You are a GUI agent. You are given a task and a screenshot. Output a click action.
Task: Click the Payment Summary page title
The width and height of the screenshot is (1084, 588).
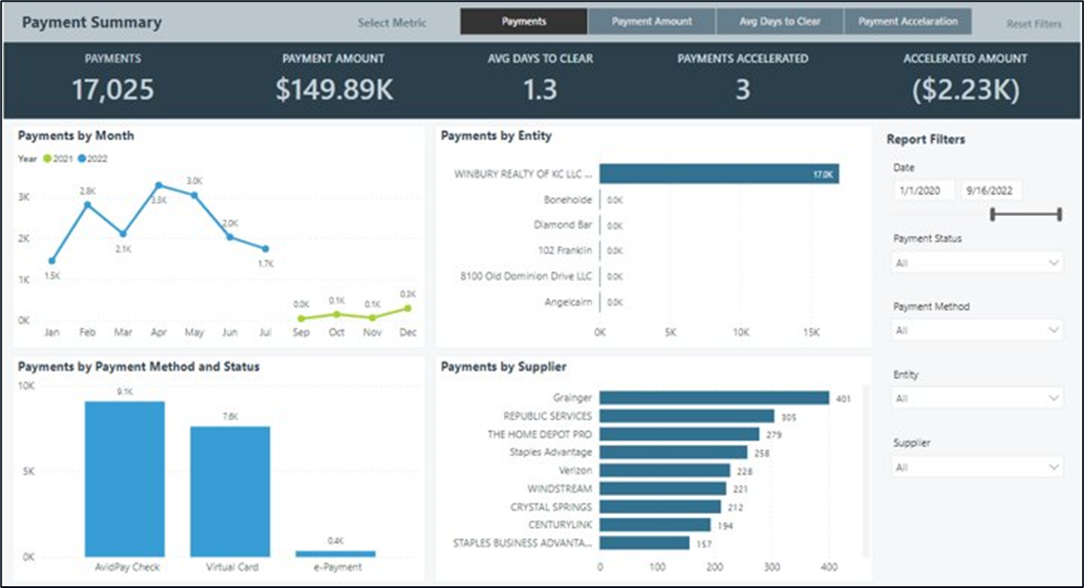pos(92,22)
